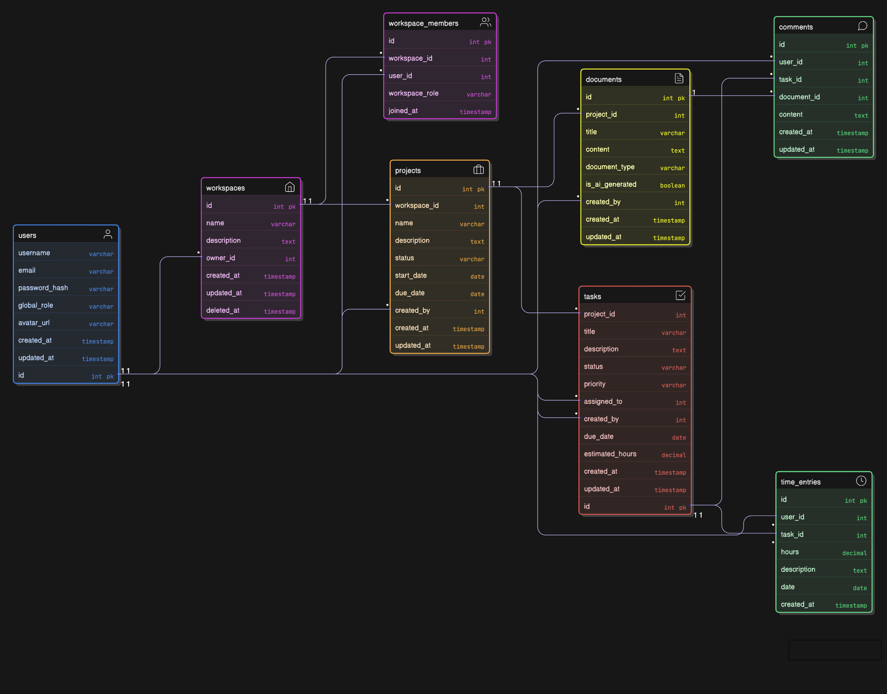887x694 pixels.
Task: Click the home icon on the workspaces table
Action: tap(290, 187)
